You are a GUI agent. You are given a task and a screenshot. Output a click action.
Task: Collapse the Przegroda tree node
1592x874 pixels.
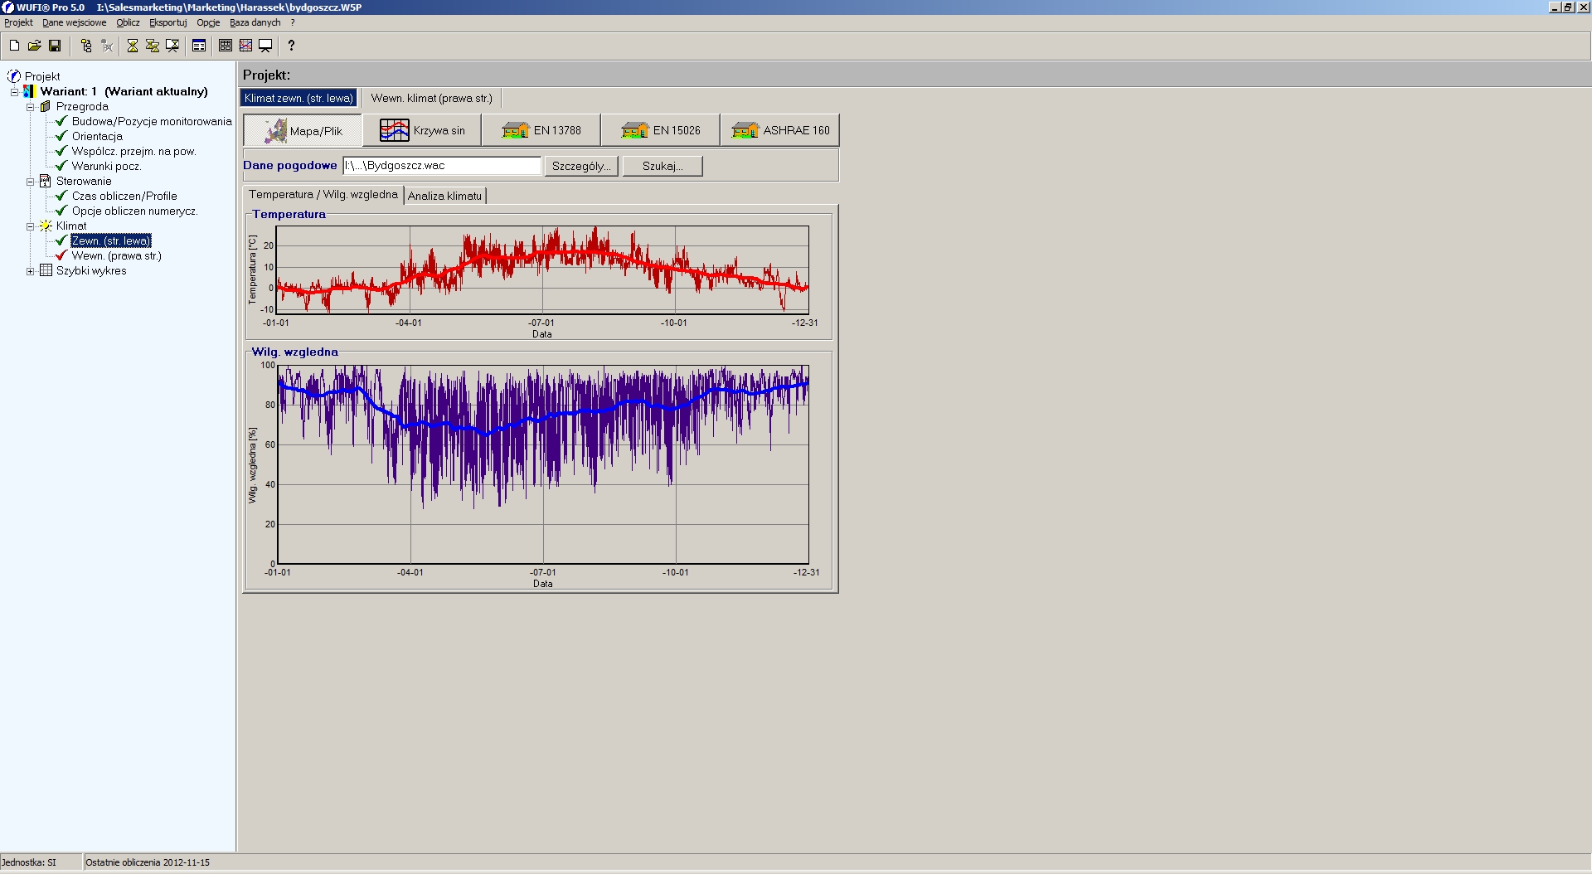point(31,107)
